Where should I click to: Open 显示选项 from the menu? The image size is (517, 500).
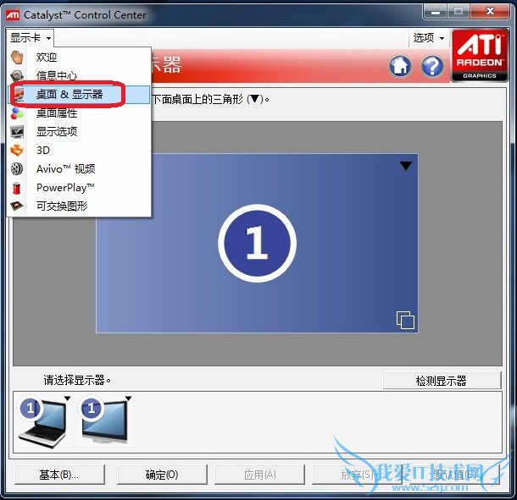click(x=79, y=132)
